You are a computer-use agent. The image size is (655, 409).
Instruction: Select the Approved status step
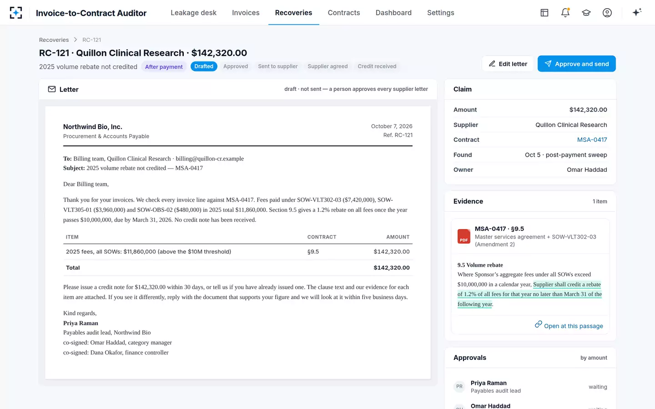click(236, 66)
